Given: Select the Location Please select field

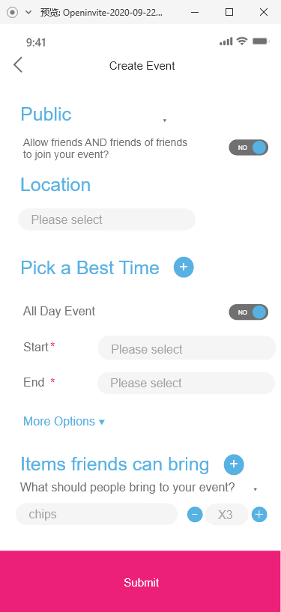Looking at the screenshot, I should pos(106,219).
